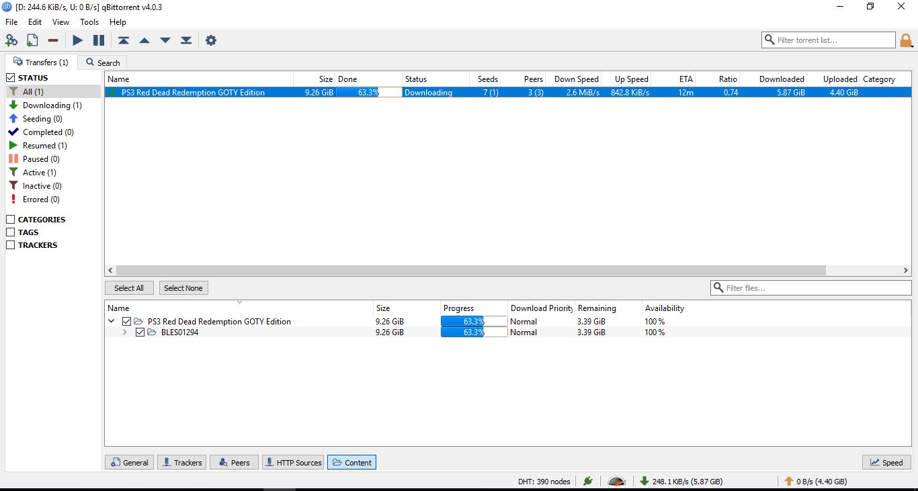
Task: Uncheck the BLES01294 folder checkbox
Action: click(x=140, y=332)
